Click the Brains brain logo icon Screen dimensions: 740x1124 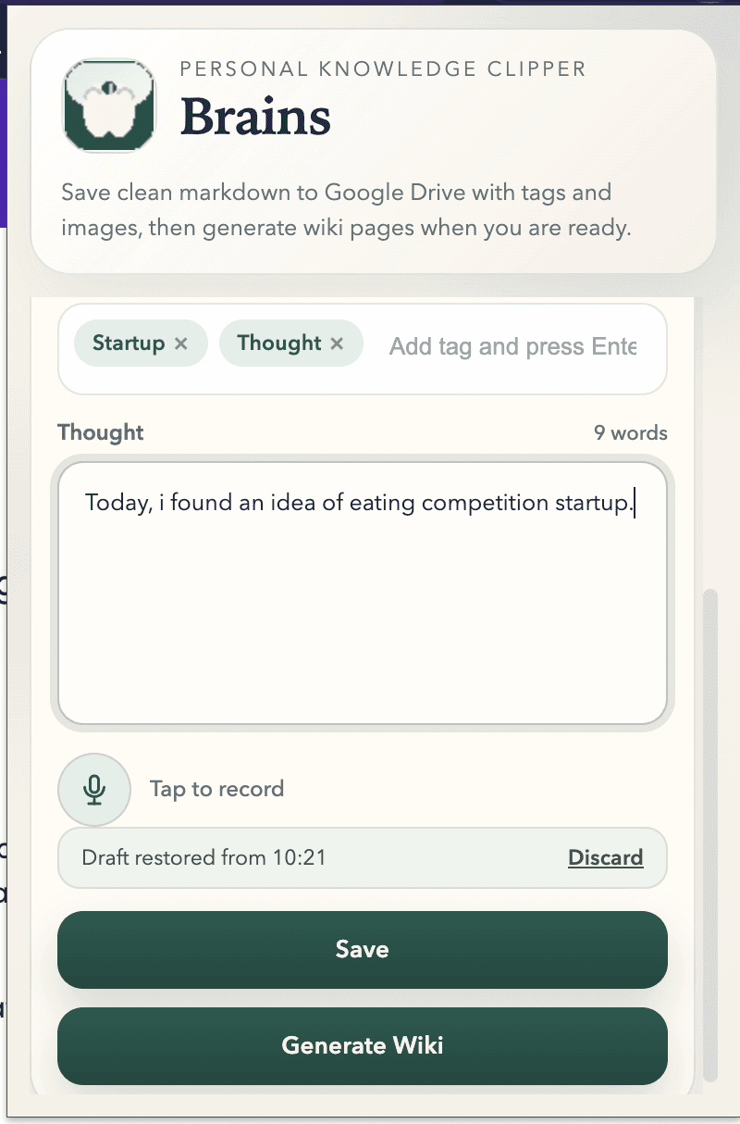tap(107, 105)
